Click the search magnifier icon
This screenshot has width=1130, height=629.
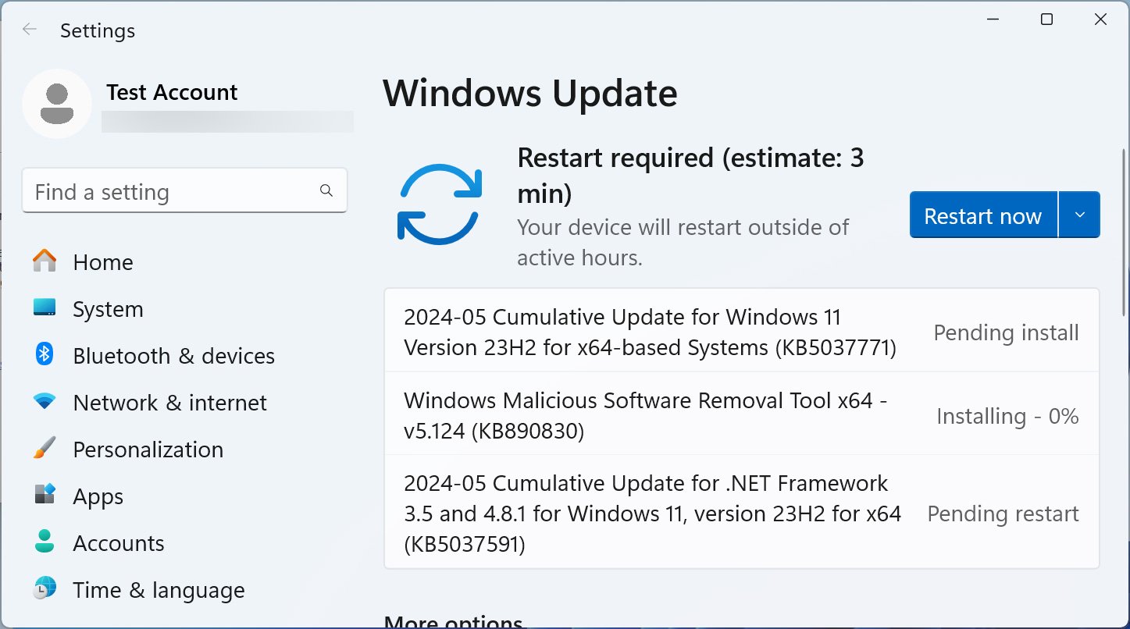coord(326,191)
